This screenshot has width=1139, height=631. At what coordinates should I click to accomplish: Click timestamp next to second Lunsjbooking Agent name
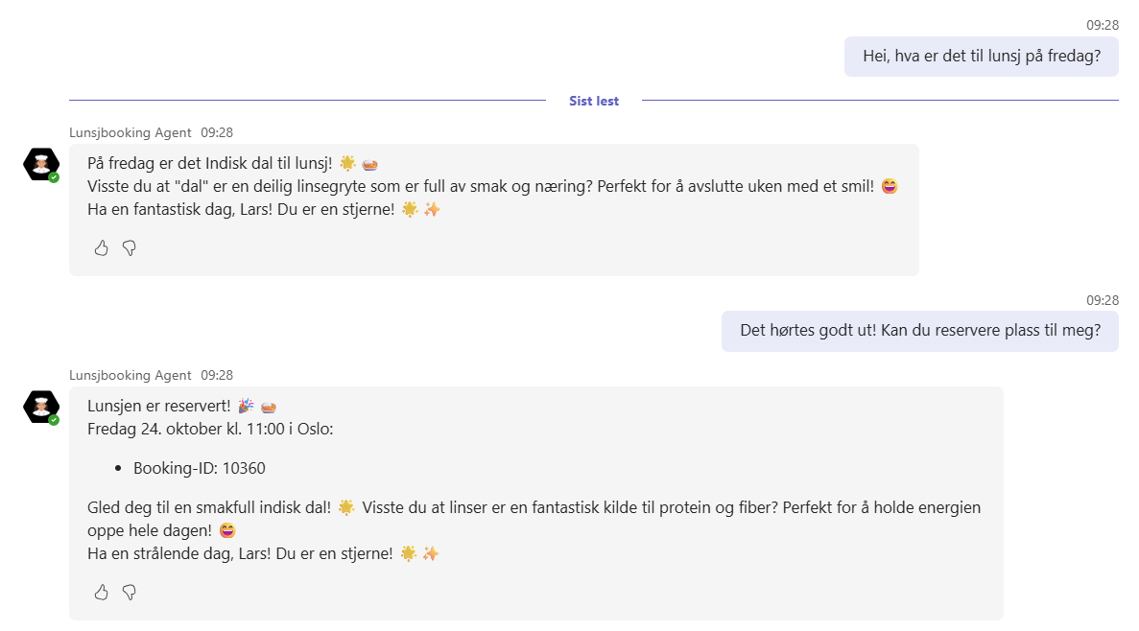pyautogui.click(x=217, y=375)
